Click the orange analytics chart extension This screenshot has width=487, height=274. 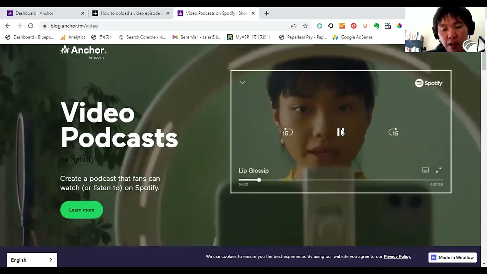(x=342, y=26)
